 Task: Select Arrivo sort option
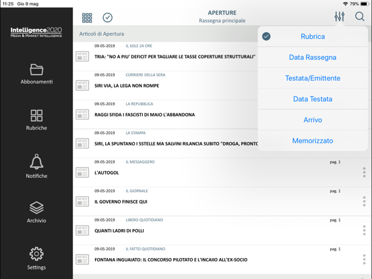pos(313,120)
